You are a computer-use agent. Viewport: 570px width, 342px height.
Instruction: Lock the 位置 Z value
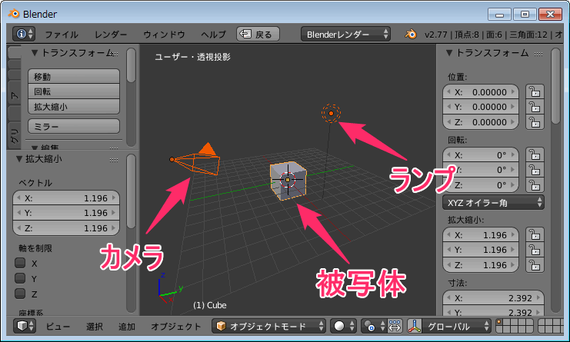535,122
